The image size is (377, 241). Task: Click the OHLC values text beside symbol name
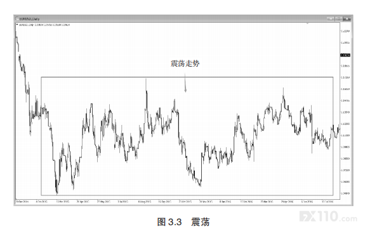pos(53,25)
